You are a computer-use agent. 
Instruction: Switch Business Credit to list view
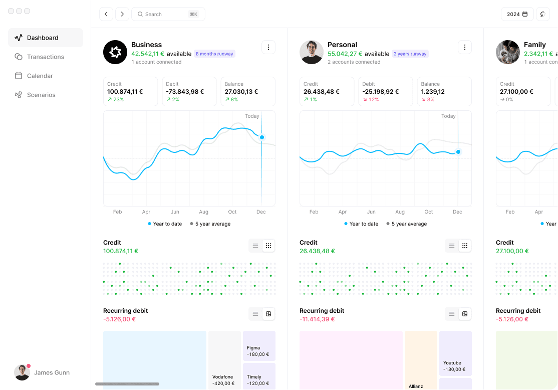point(255,246)
